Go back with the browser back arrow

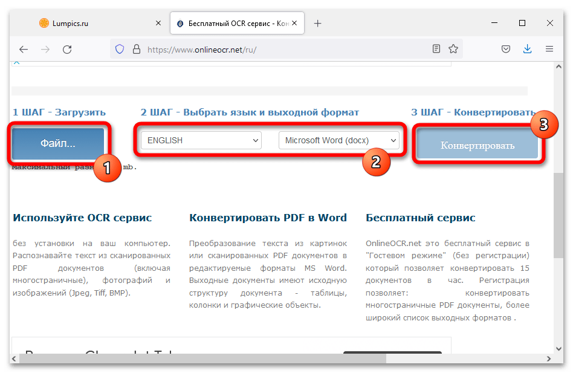[x=24, y=50]
